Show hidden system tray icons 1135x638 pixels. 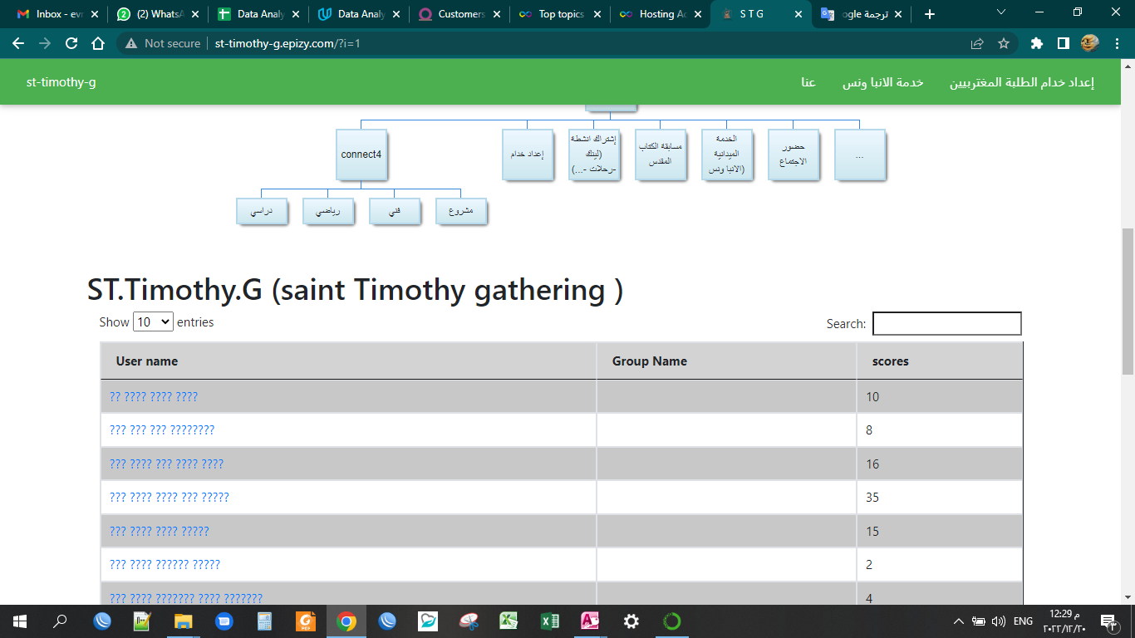(958, 621)
